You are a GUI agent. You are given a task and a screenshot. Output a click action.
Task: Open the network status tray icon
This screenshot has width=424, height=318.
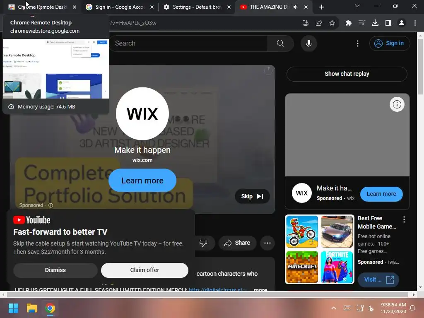click(x=360, y=308)
